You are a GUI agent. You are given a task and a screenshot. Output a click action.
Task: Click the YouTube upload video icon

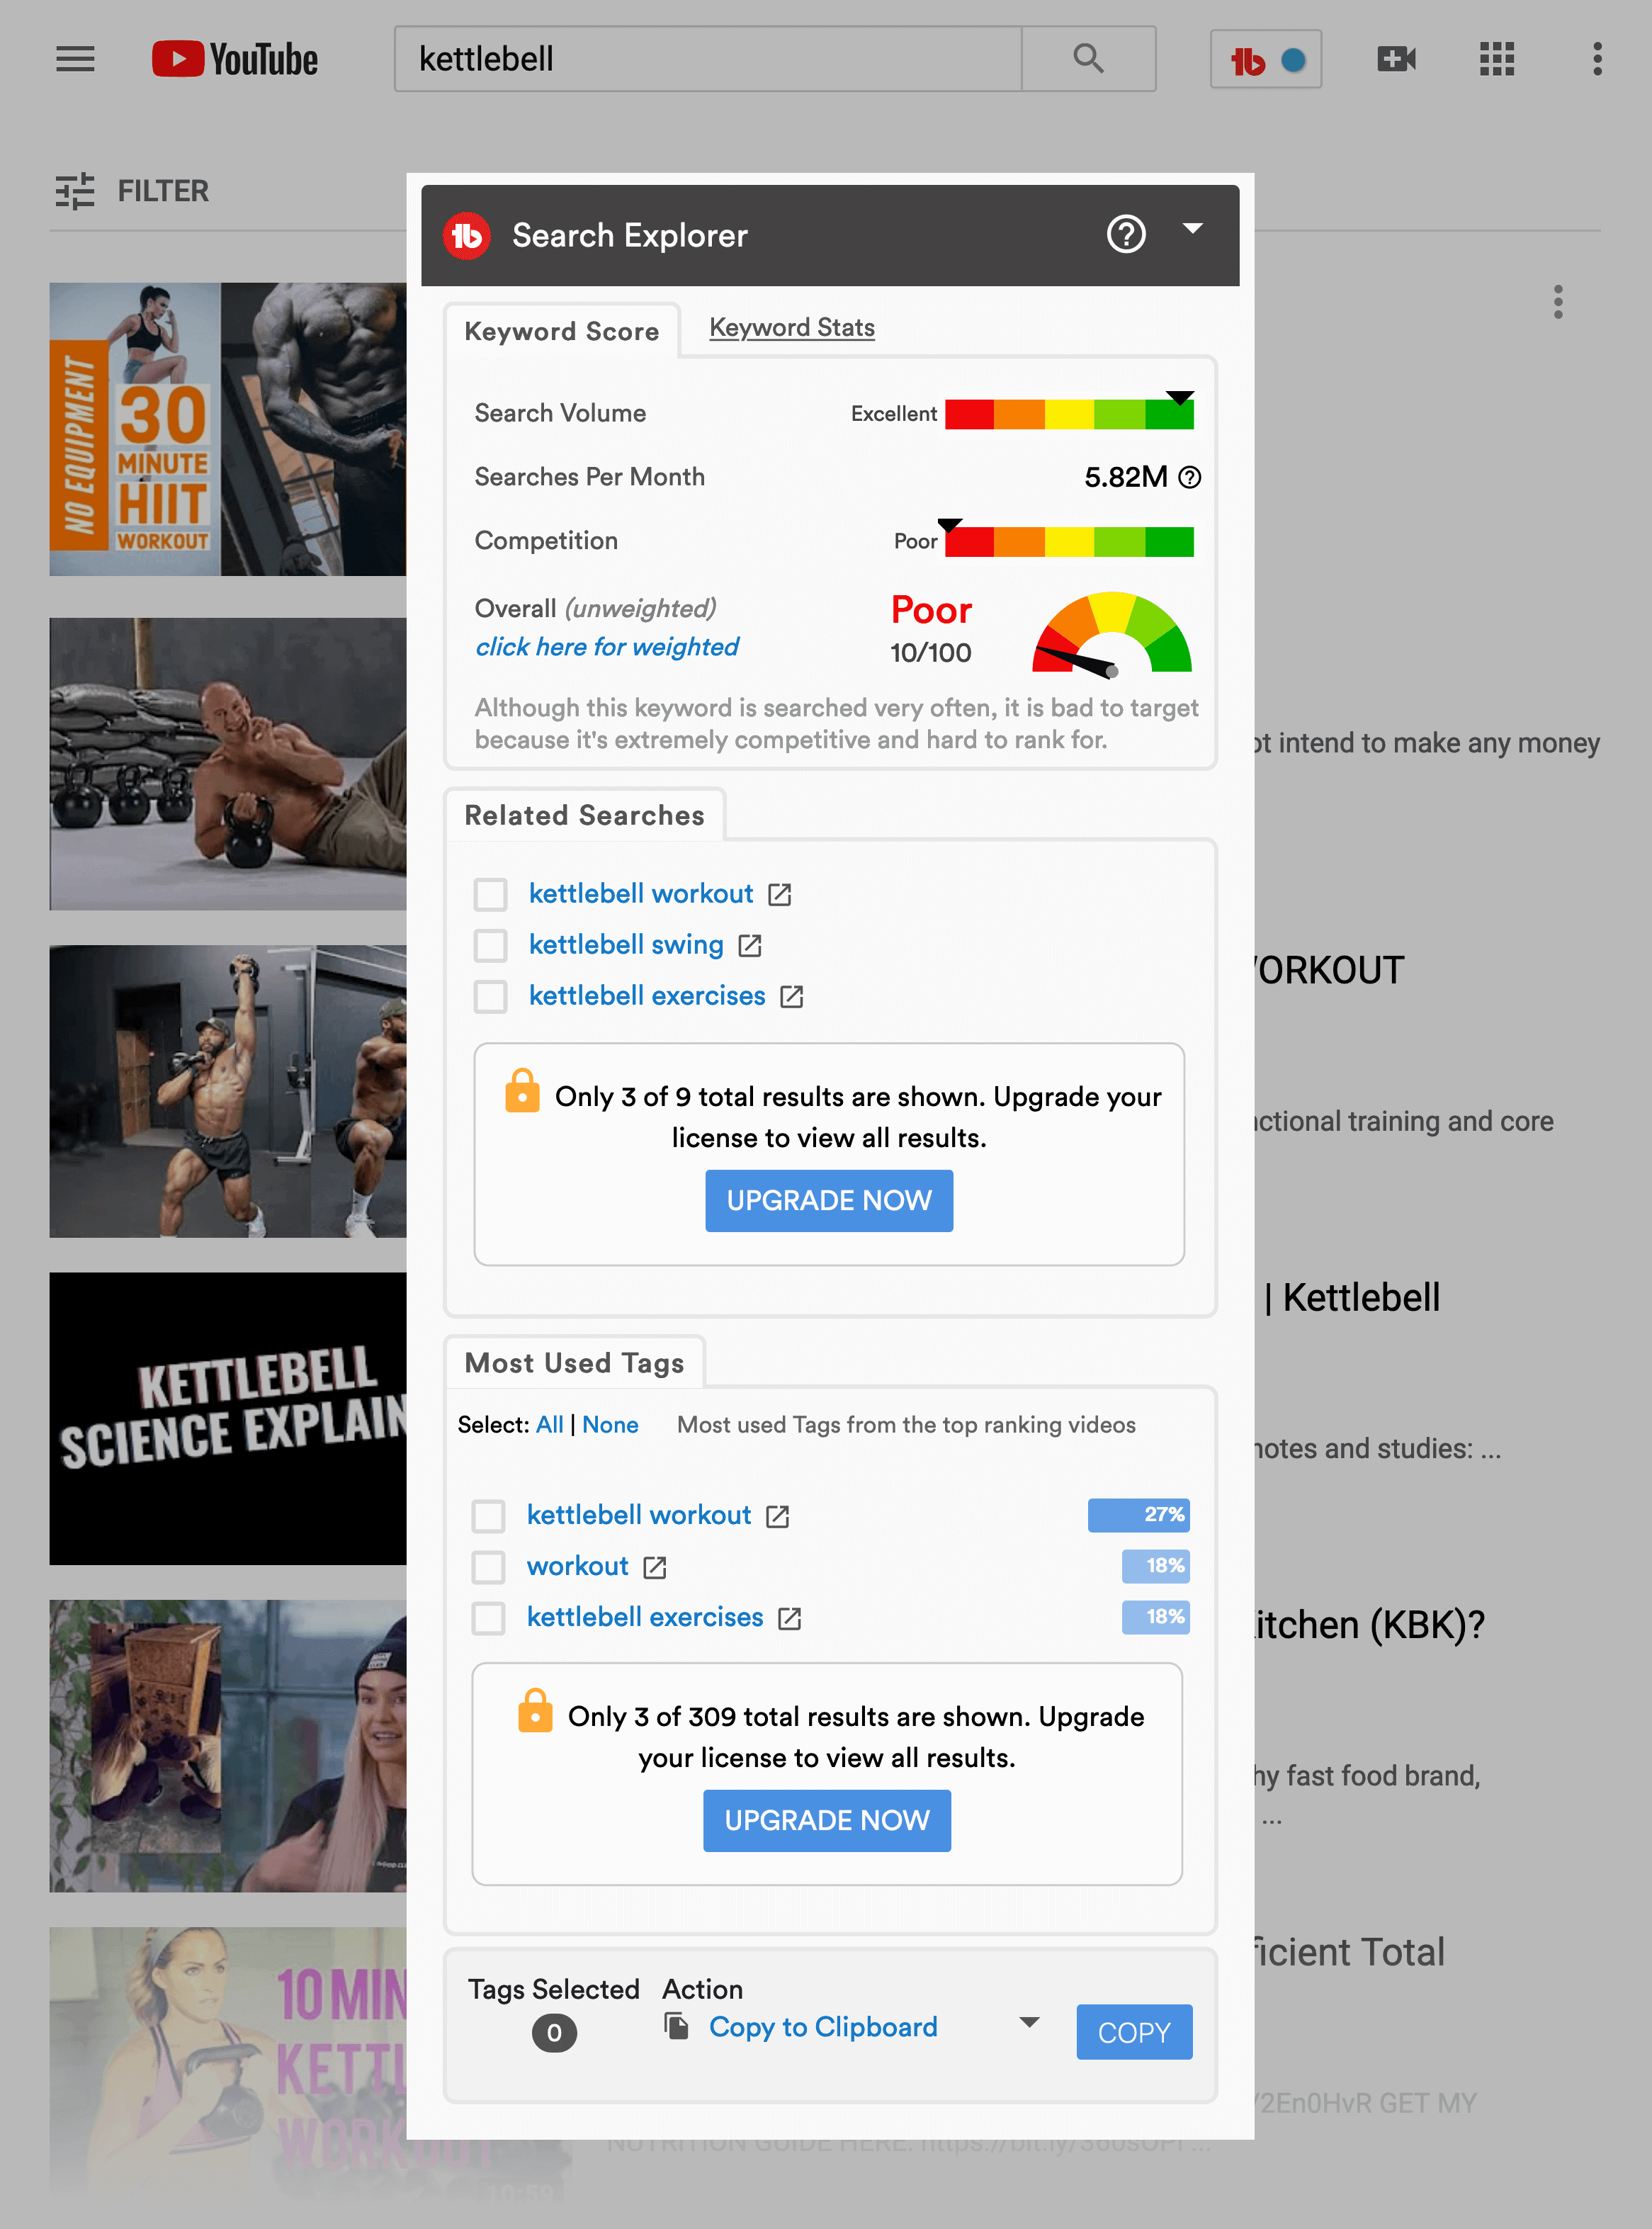1397,57
